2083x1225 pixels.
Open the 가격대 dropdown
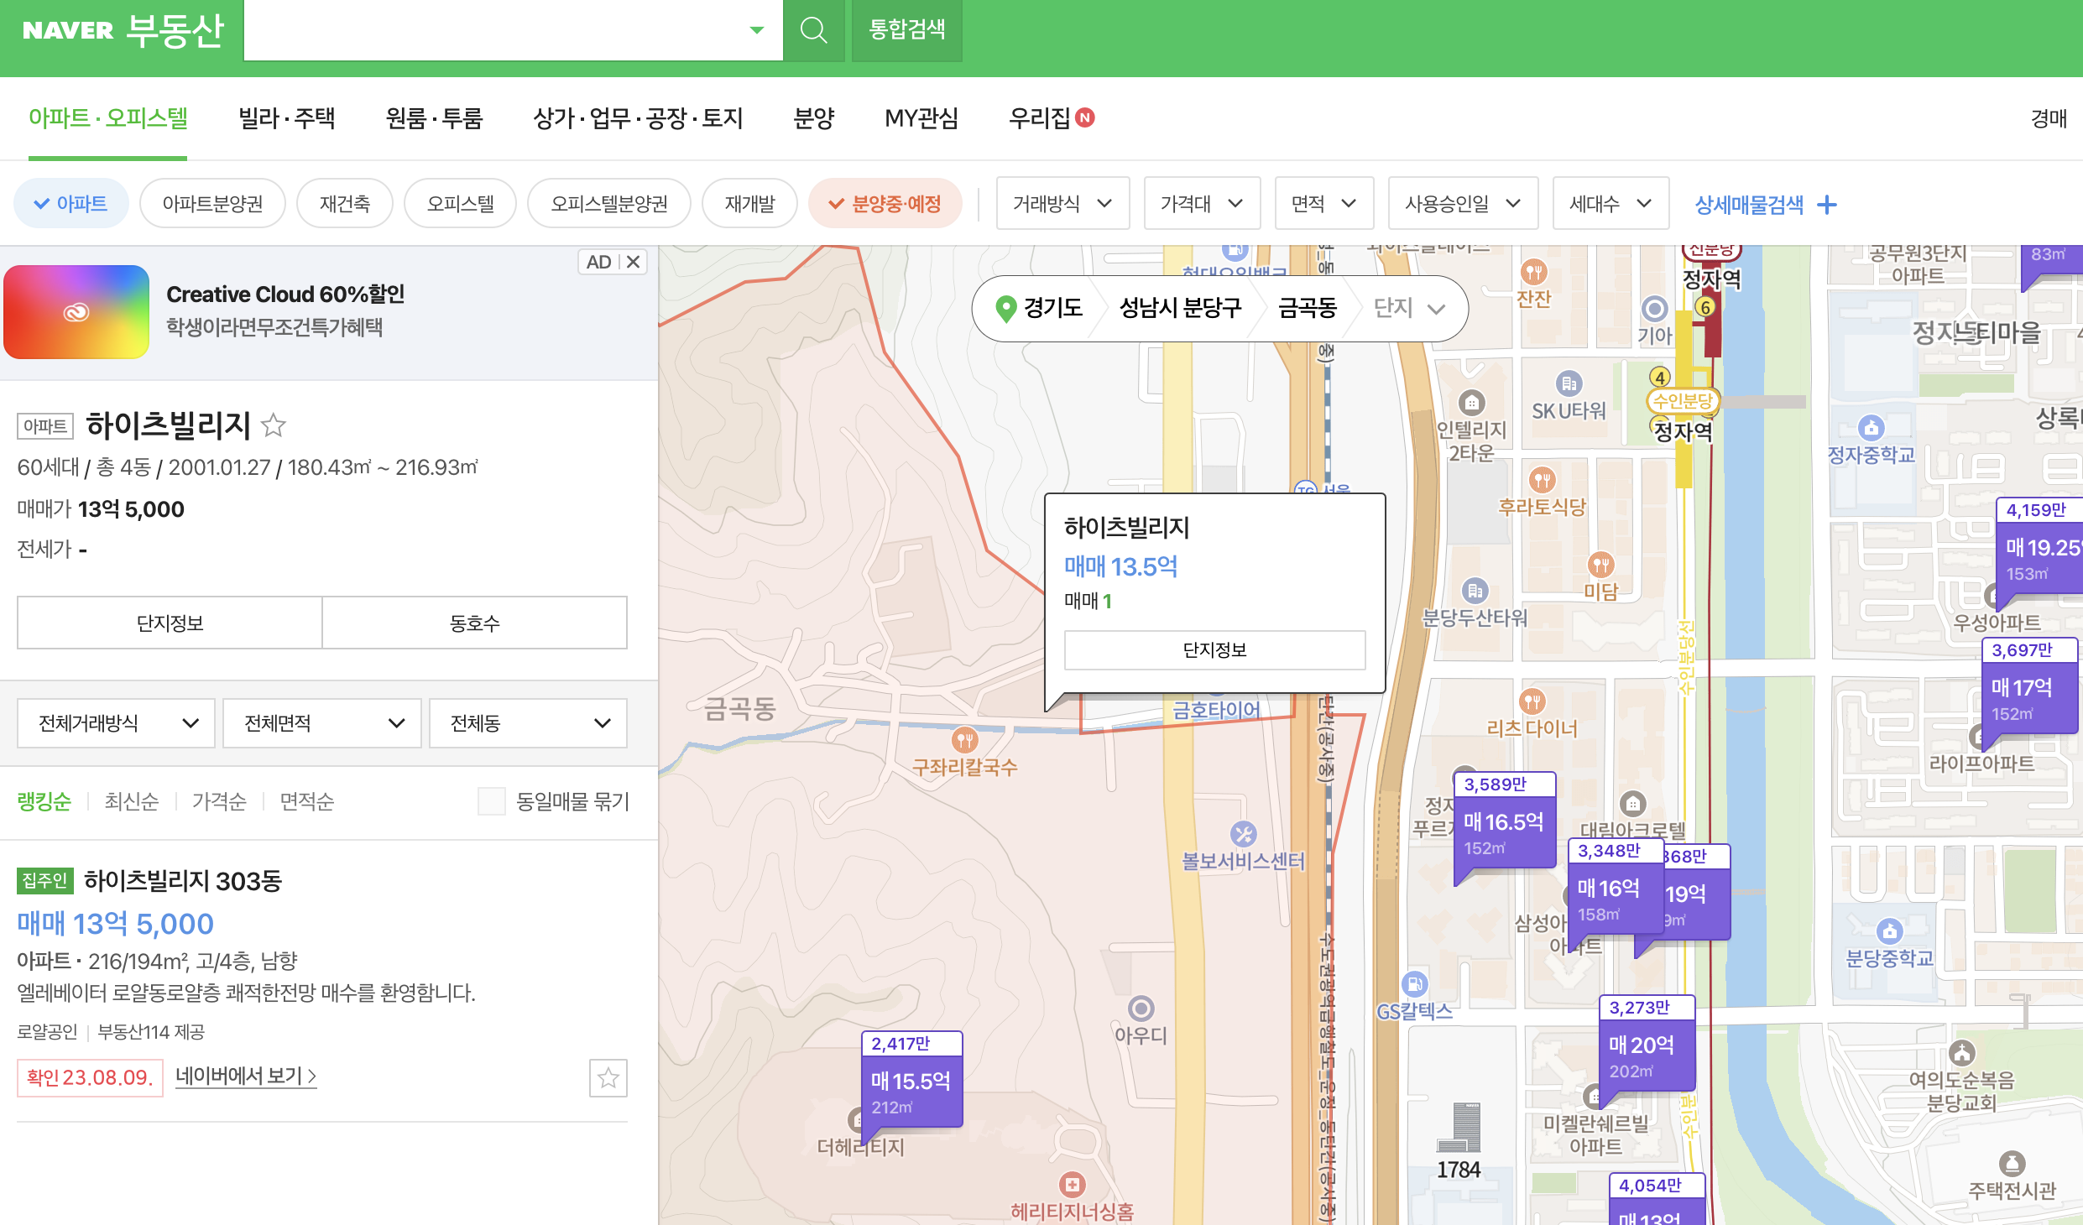(x=1202, y=203)
